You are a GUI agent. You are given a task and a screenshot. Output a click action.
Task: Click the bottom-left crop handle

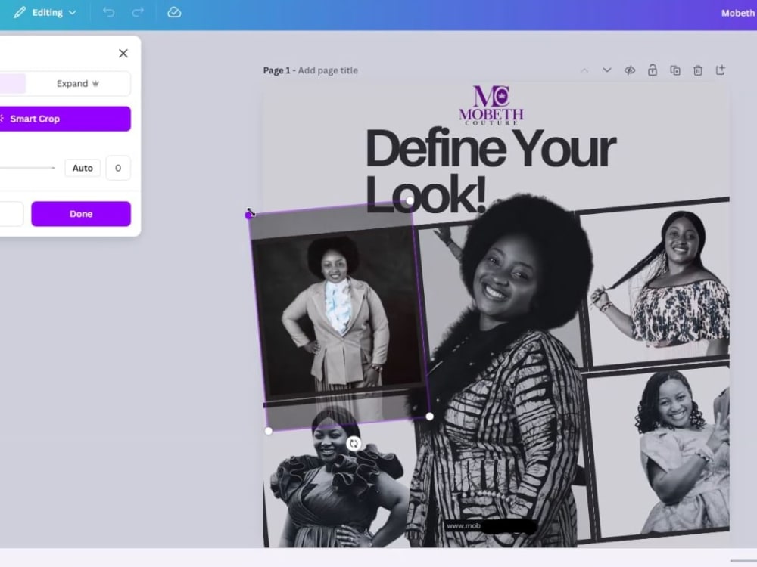(269, 431)
